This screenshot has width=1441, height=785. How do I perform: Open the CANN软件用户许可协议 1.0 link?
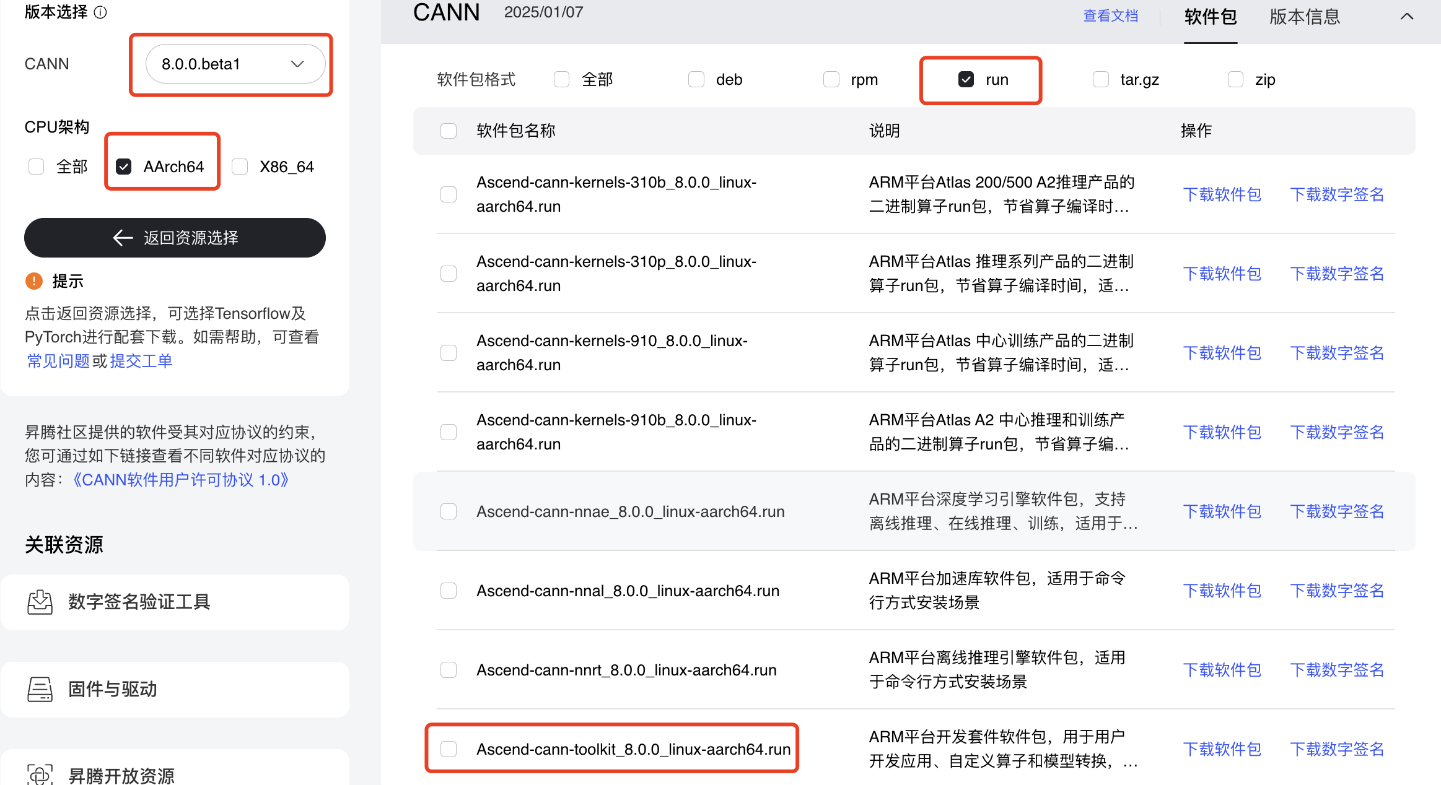(x=181, y=480)
